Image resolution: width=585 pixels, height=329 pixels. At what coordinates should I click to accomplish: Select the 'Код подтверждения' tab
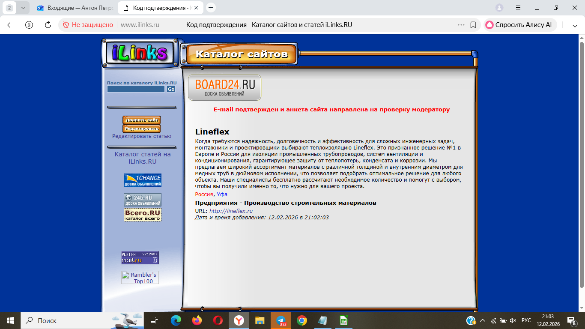point(160,8)
